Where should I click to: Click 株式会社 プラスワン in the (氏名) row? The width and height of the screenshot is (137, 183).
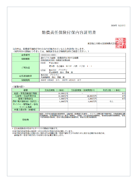(58, 70)
